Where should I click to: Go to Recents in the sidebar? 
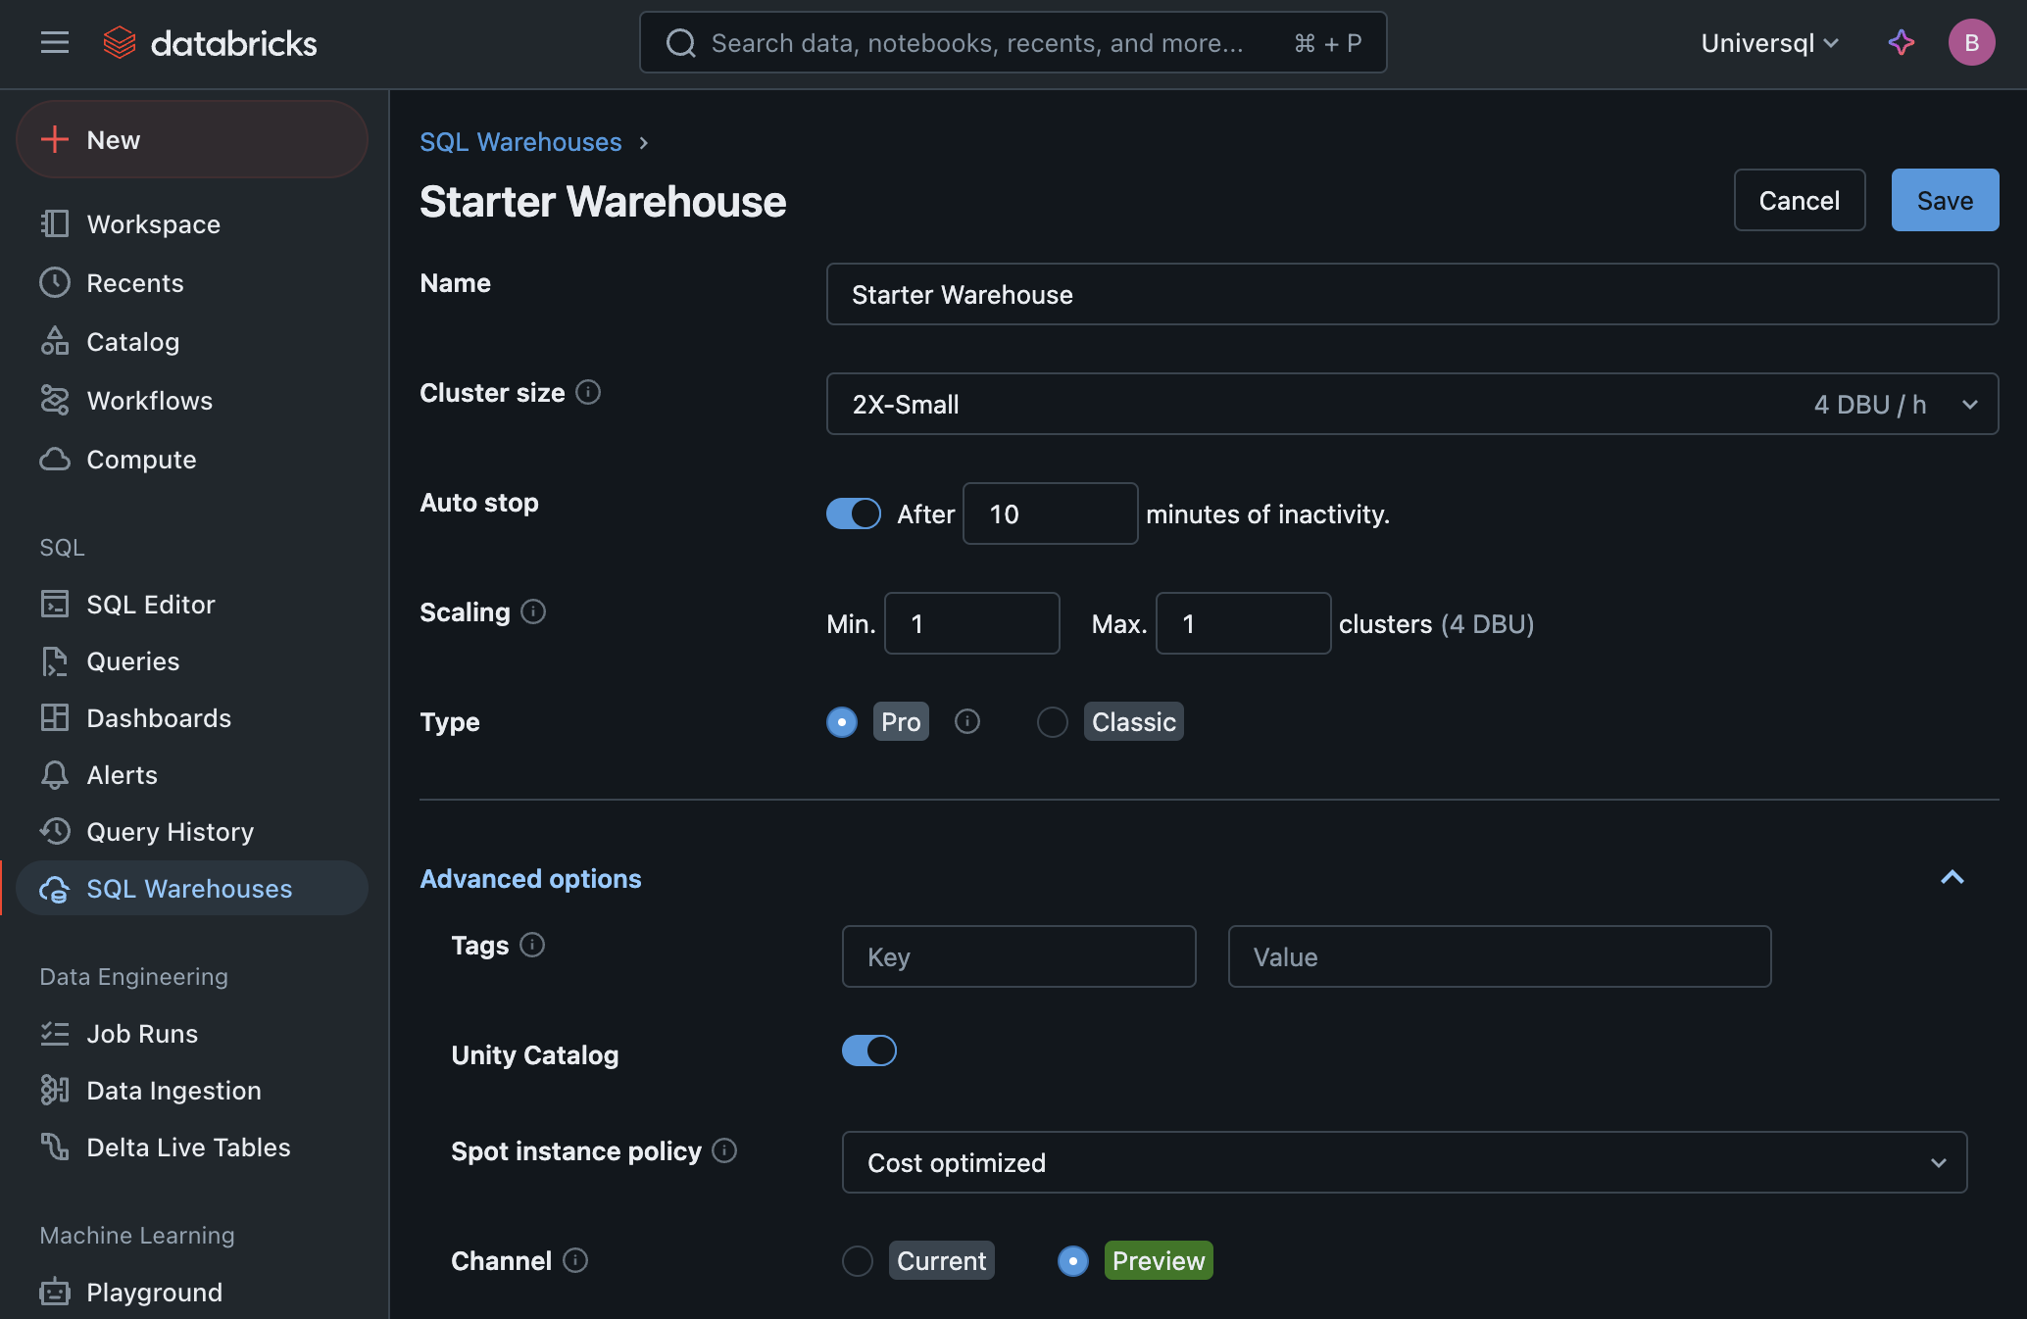click(x=192, y=282)
